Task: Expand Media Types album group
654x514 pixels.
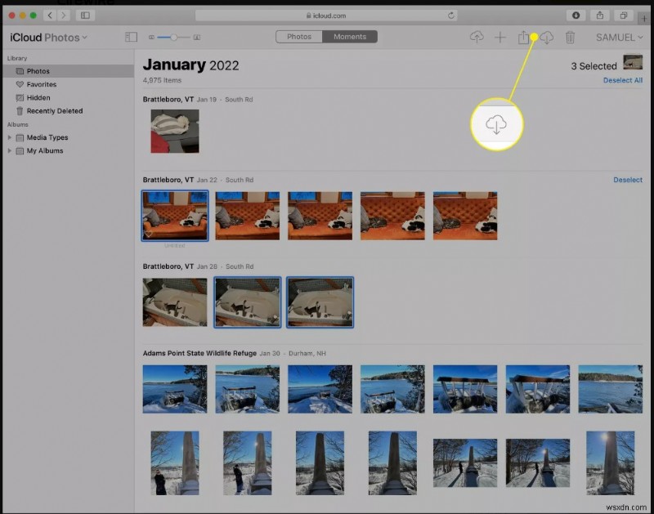Action: [10, 137]
